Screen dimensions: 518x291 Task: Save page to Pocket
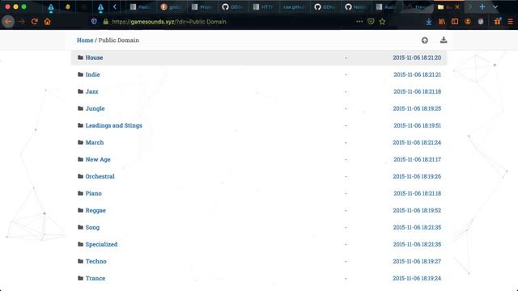click(371, 22)
